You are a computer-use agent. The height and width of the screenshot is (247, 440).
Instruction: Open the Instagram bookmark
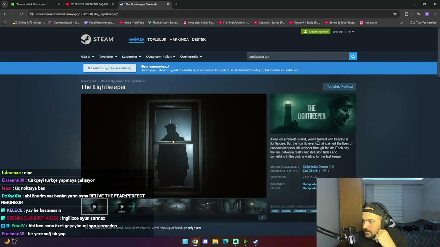point(368,23)
